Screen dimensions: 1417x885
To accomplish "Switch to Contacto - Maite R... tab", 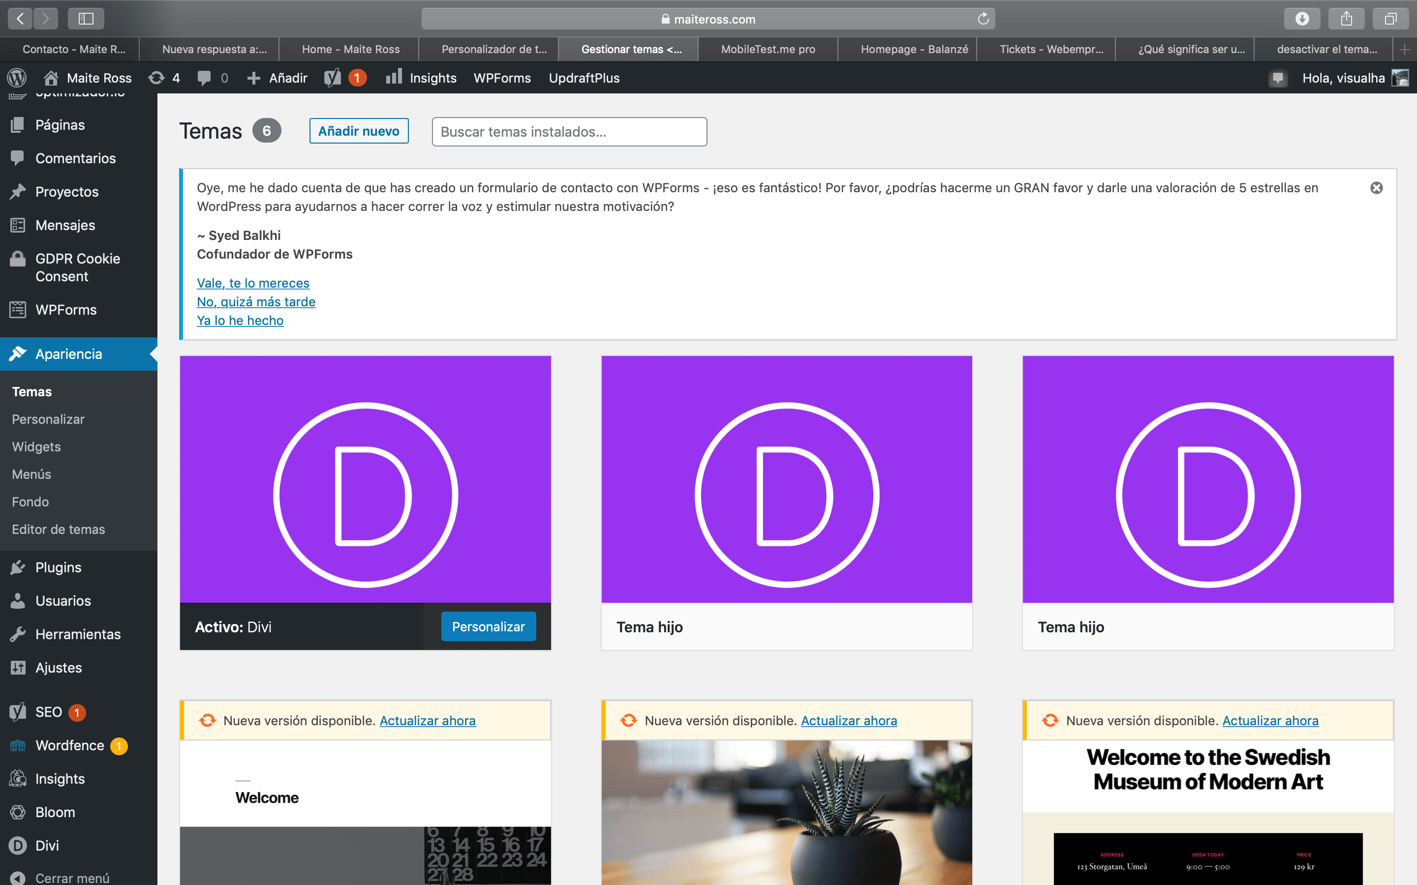I will click(74, 50).
